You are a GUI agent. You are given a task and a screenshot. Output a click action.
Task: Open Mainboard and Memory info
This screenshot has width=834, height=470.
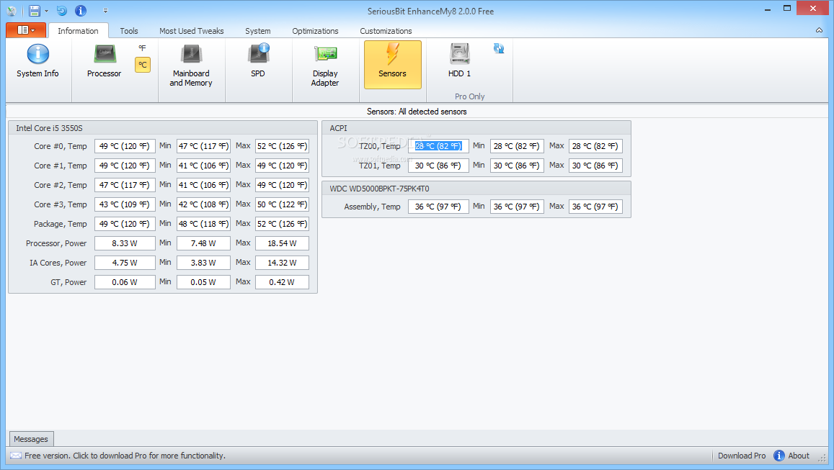tap(191, 65)
